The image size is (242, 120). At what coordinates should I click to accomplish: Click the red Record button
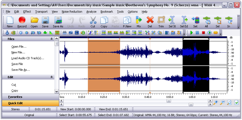[22, 22]
